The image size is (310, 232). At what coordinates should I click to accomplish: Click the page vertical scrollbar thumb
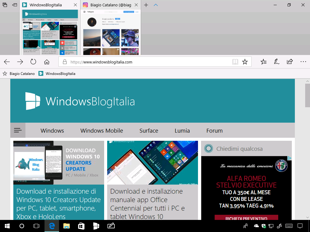tap(308, 95)
